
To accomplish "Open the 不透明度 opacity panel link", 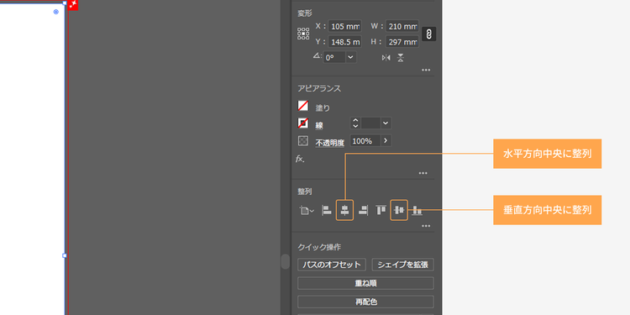I will click(x=329, y=143).
